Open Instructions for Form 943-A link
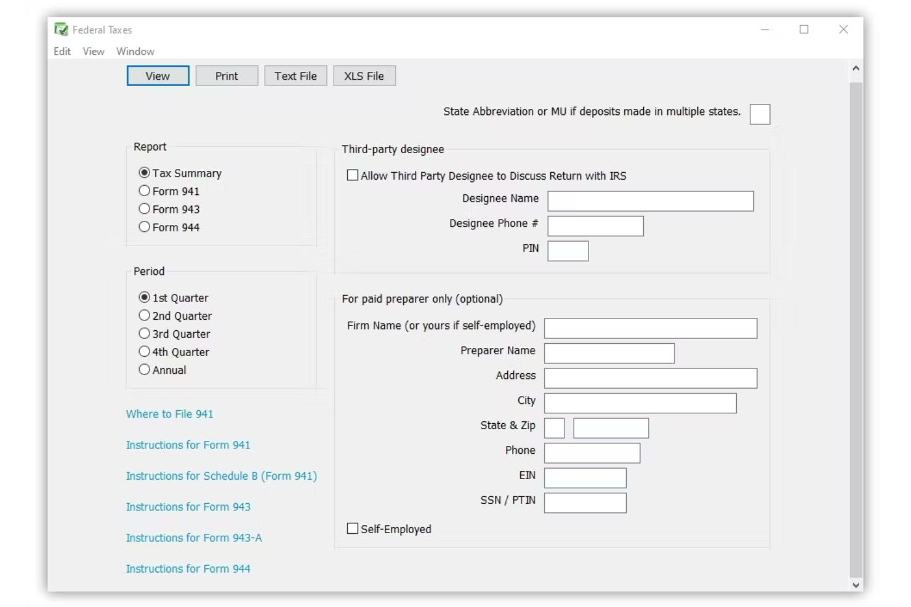Image resolution: width=911 pixels, height=607 pixels. click(x=194, y=538)
